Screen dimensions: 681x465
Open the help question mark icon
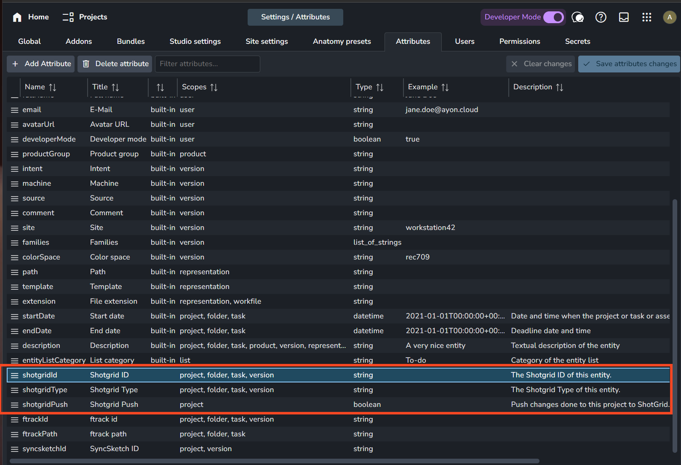[x=601, y=17]
